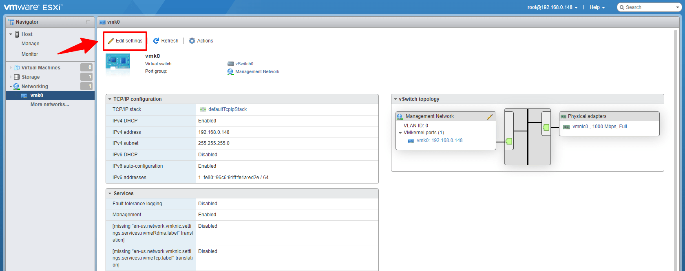Click the Host server icon
Viewport: 685px width, 271px height.
pyautogui.click(x=17, y=34)
